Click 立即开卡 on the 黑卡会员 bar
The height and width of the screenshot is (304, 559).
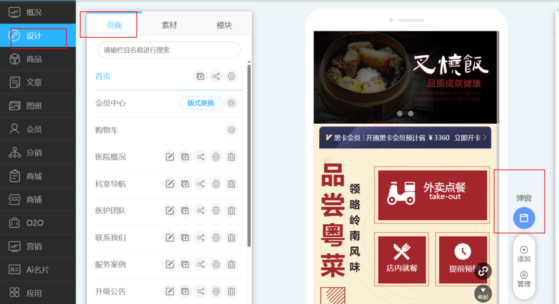point(470,138)
